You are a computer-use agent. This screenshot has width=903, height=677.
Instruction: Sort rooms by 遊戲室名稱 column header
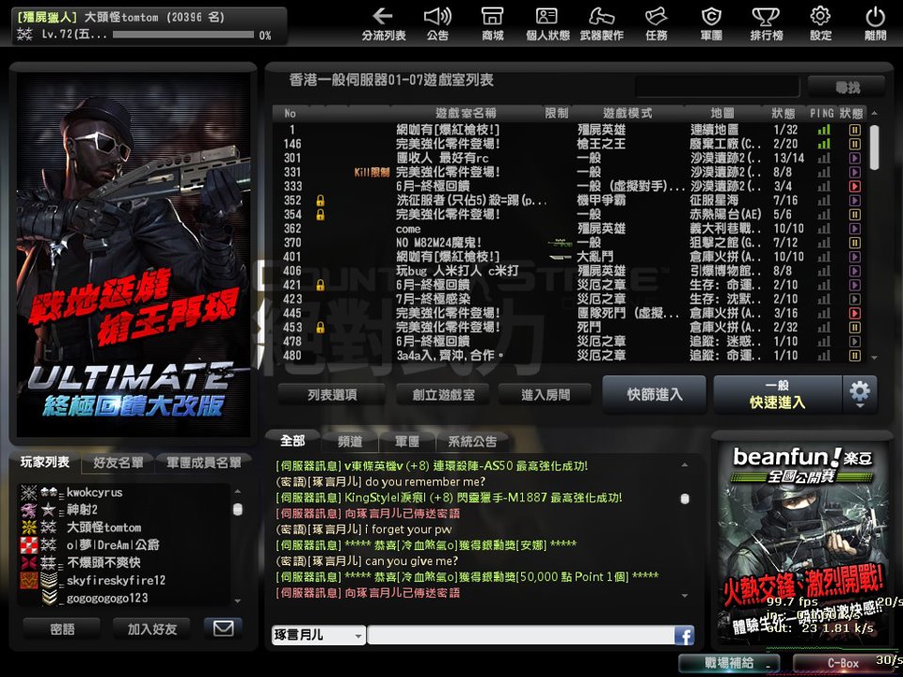click(x=466, y=114)
